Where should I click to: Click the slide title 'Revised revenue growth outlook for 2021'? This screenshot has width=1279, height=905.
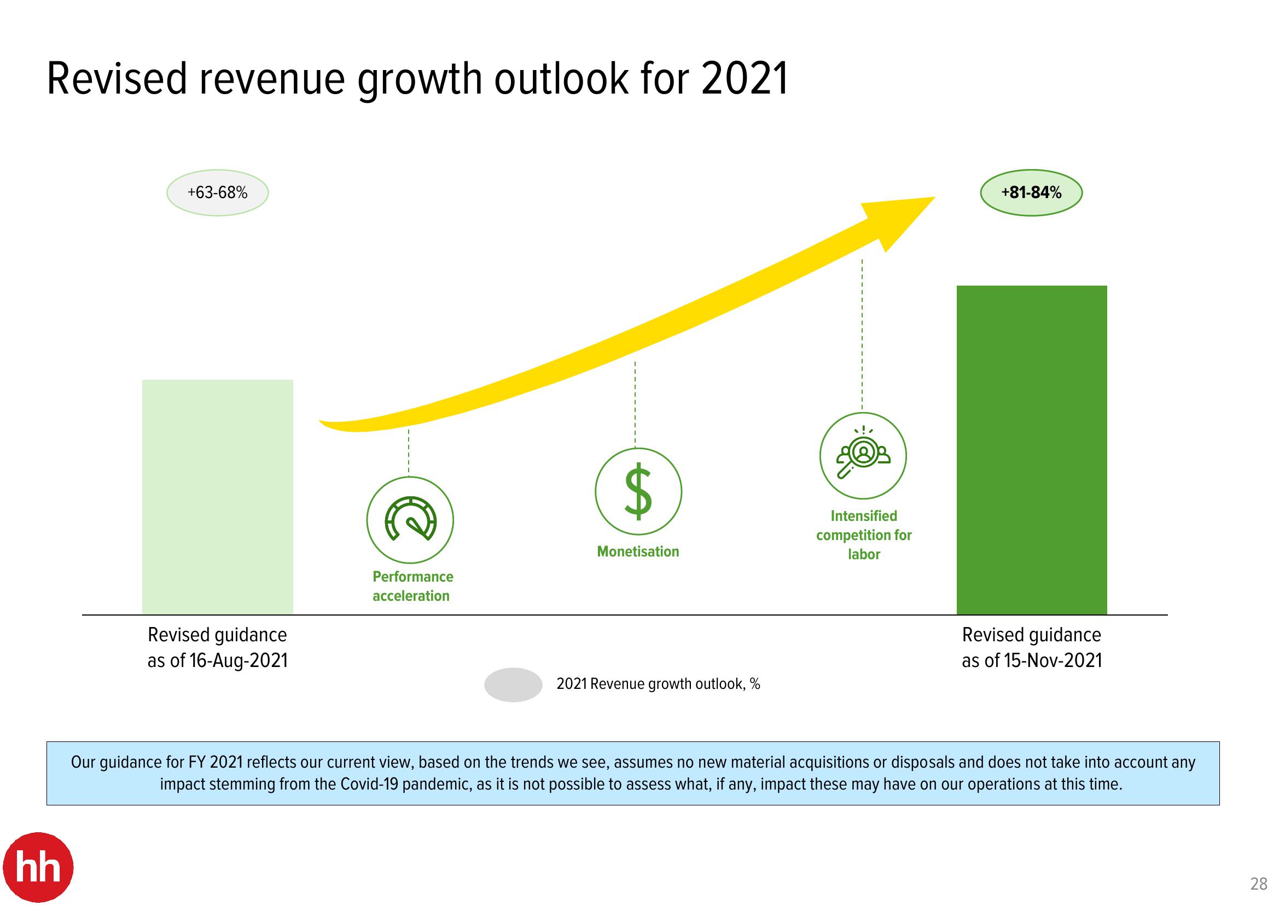coord(418,80)
